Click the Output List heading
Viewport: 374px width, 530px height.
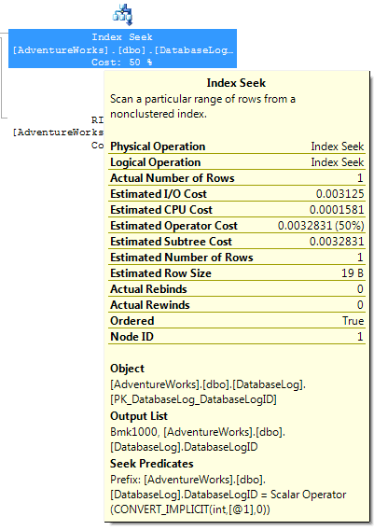tap(139, 416)
